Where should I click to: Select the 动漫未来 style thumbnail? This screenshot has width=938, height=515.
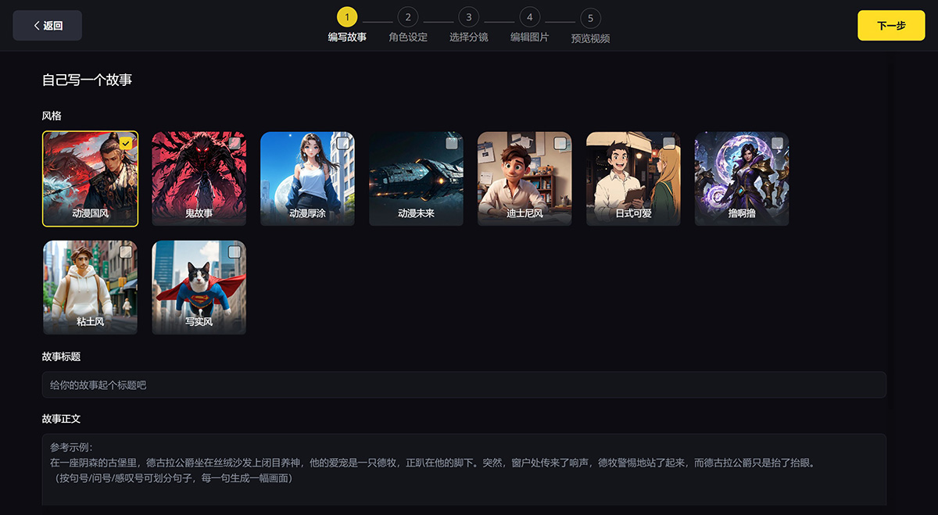(416, 178)
